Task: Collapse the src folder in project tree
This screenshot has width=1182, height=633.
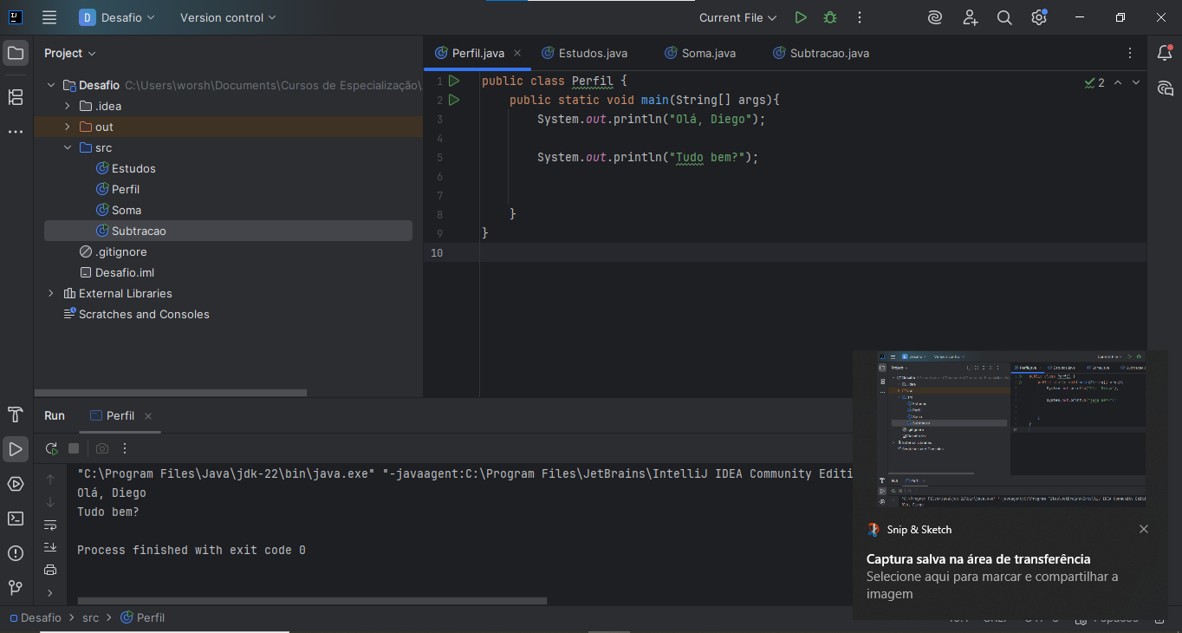Action: pyautogui.click(x=68, y=147)
